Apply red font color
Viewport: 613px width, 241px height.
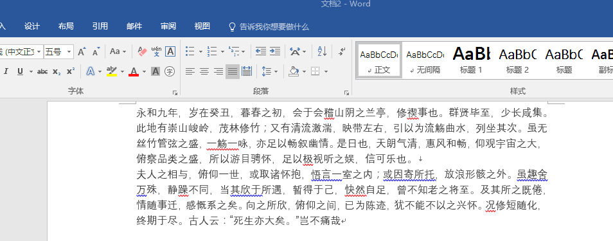coord(134,71)
